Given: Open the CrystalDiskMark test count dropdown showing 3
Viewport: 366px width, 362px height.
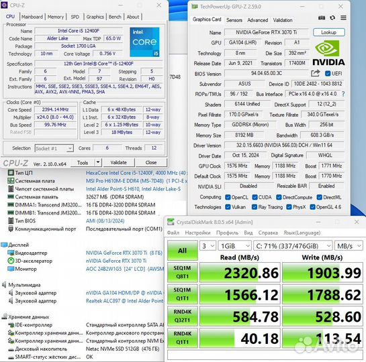Looking at the screenshot, I should pos(208,246).
